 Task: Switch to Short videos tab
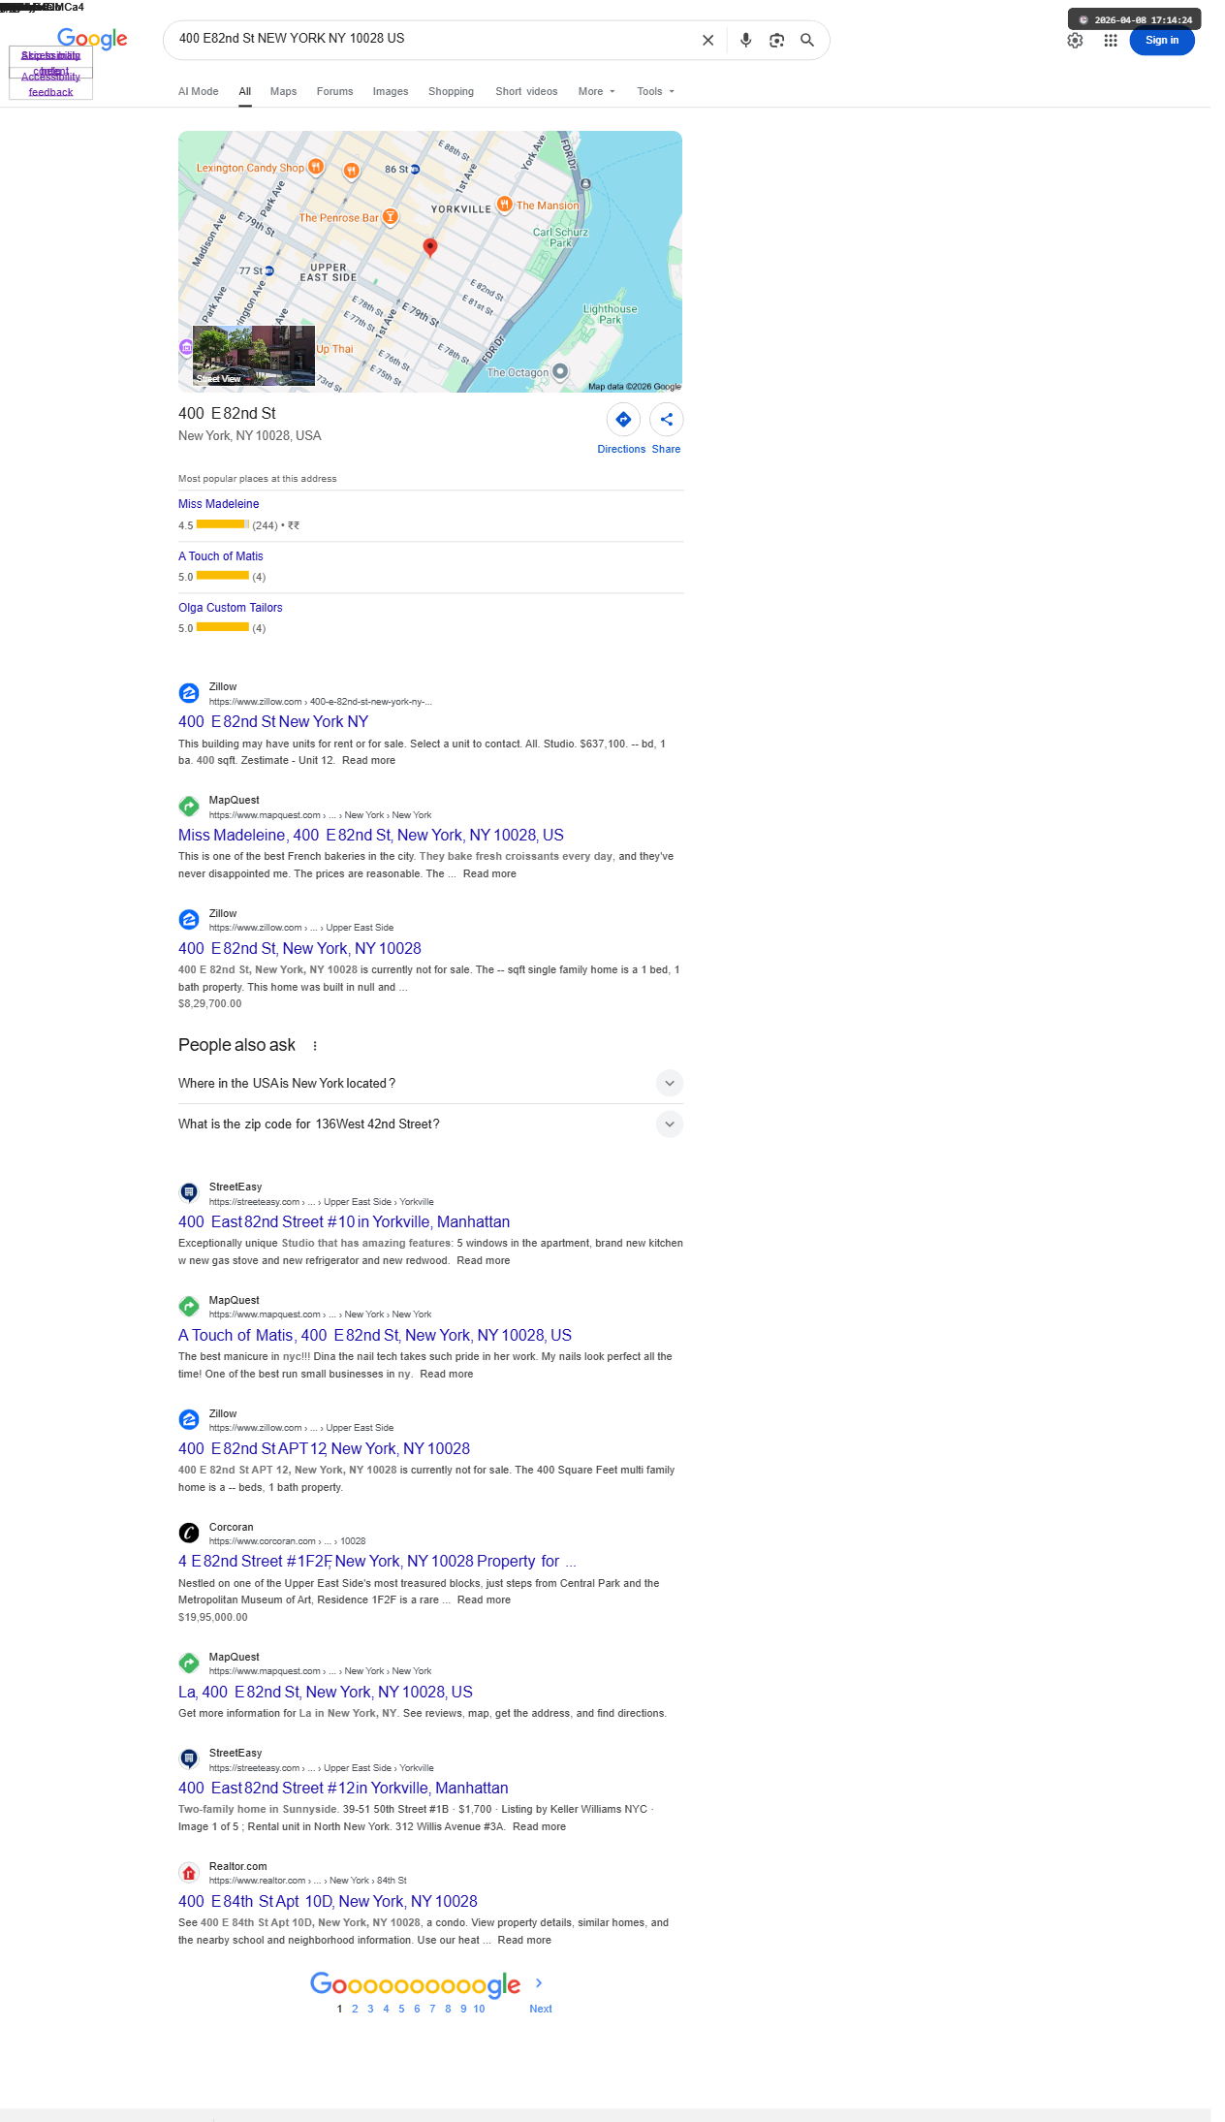click(526, 92)
